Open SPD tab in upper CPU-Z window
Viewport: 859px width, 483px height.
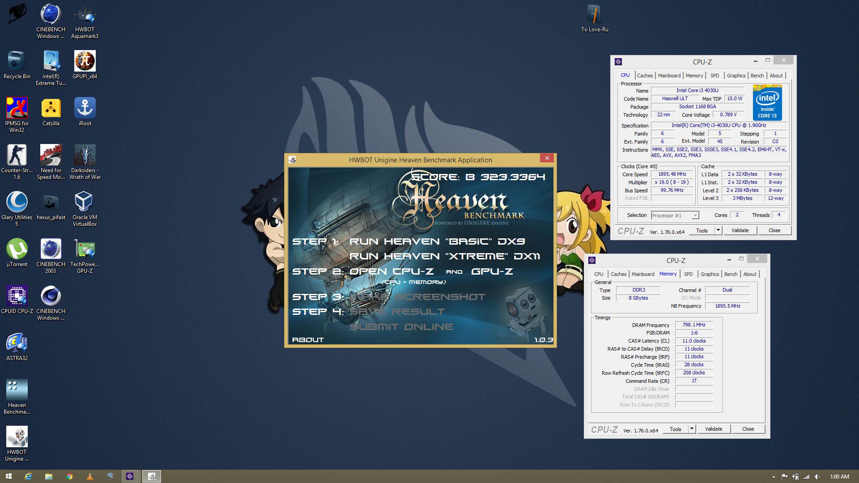tap(714, 76)
